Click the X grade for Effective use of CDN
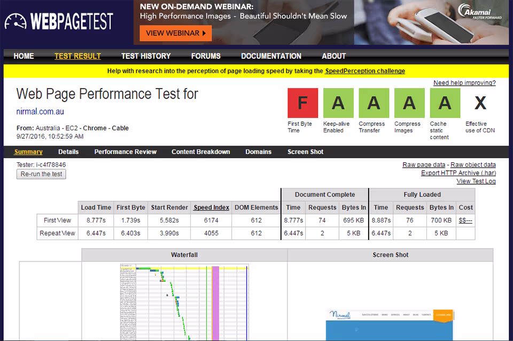This screenshot has width=513, height=341. [480, 103]
